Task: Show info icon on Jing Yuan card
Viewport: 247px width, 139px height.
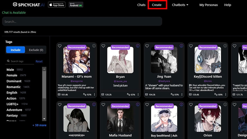Action: pos(181,46)
